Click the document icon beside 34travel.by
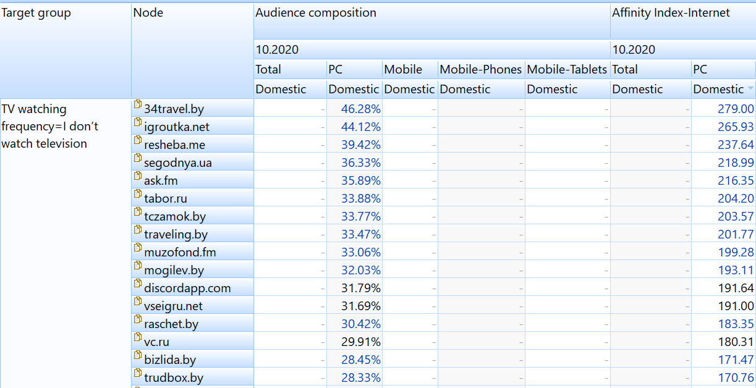The width and height of the screenshot is (756, 388). point(138,106)
